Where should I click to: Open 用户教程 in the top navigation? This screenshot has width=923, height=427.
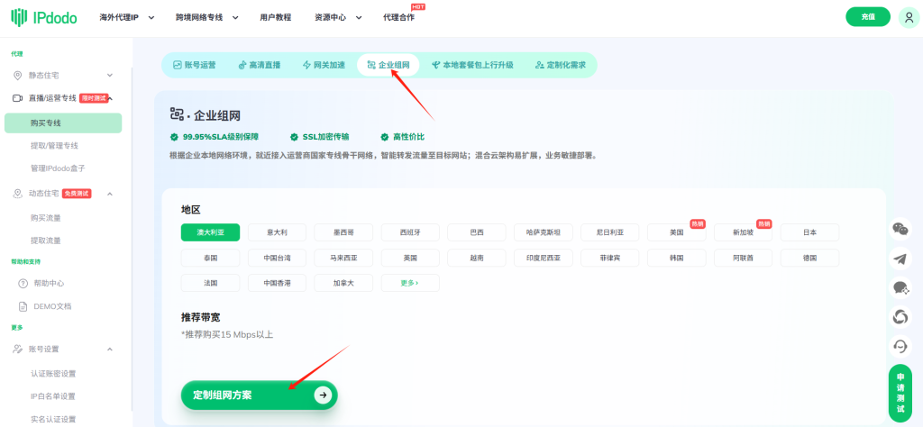[276, 18]
